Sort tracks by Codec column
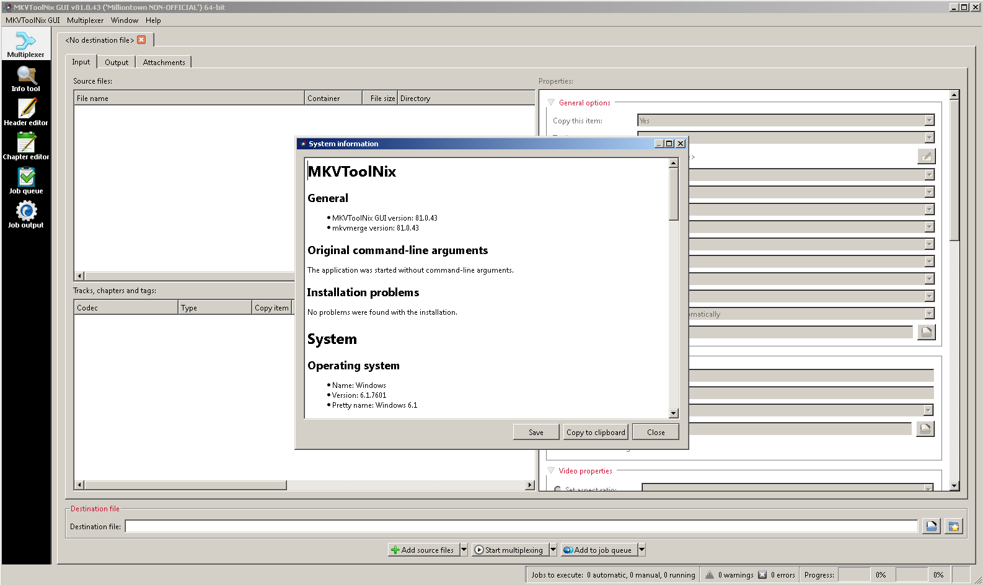Screen dimensions: 983x585 pyautogui.click(x=126, y=307)
